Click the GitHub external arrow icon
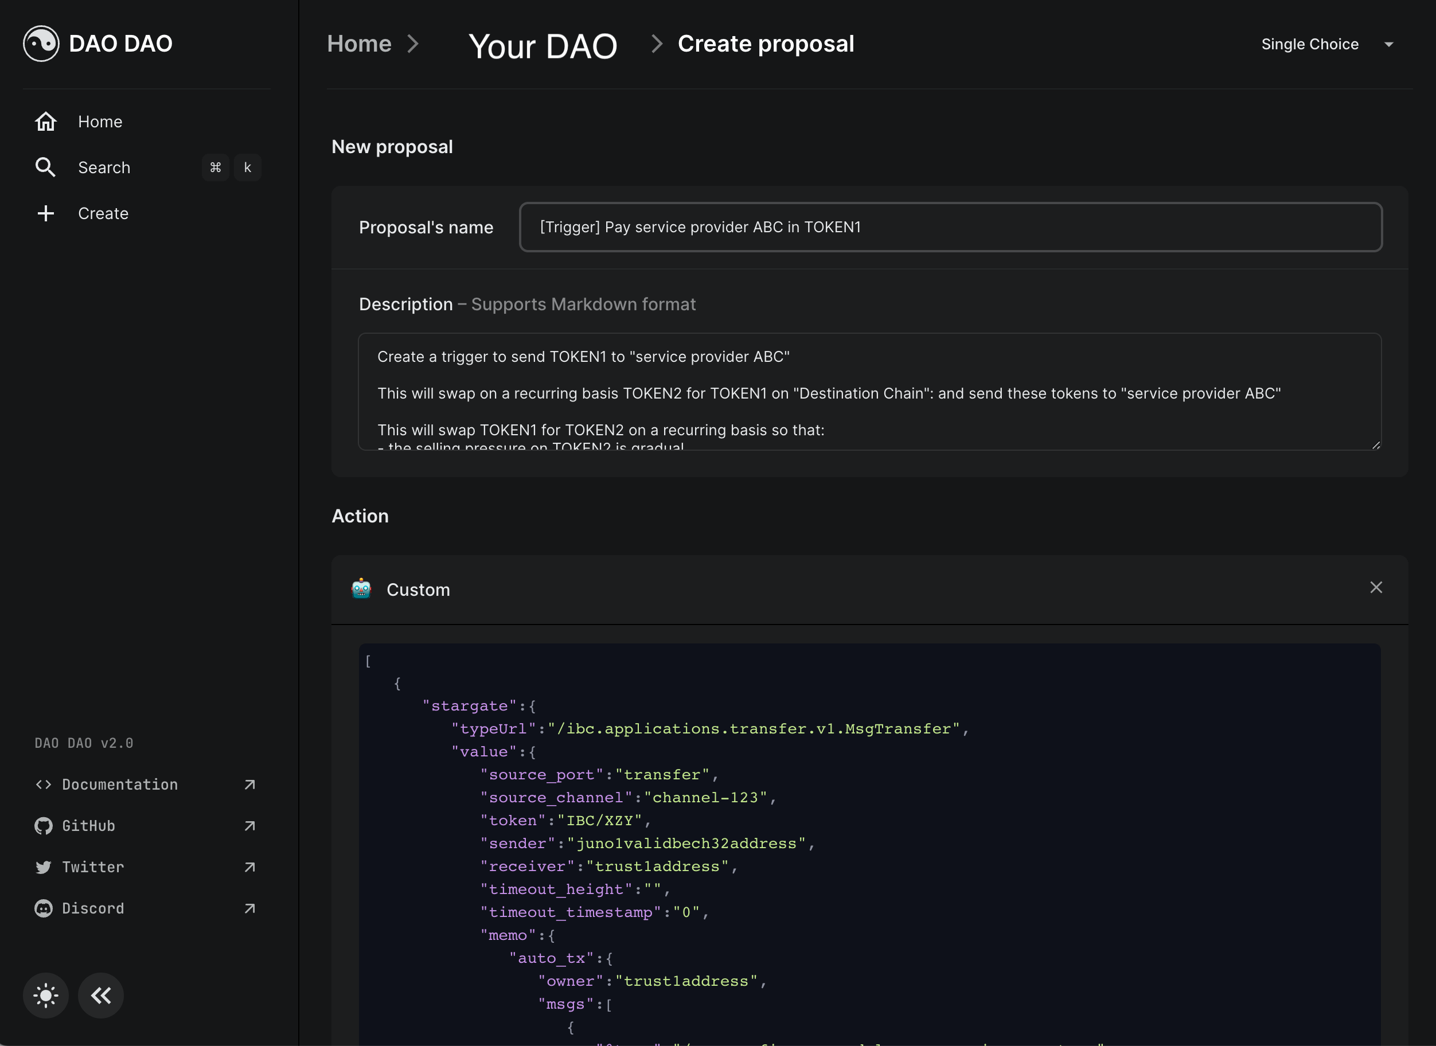The height and width of the screenshot is (1046, 1436). tap(249, 826)
